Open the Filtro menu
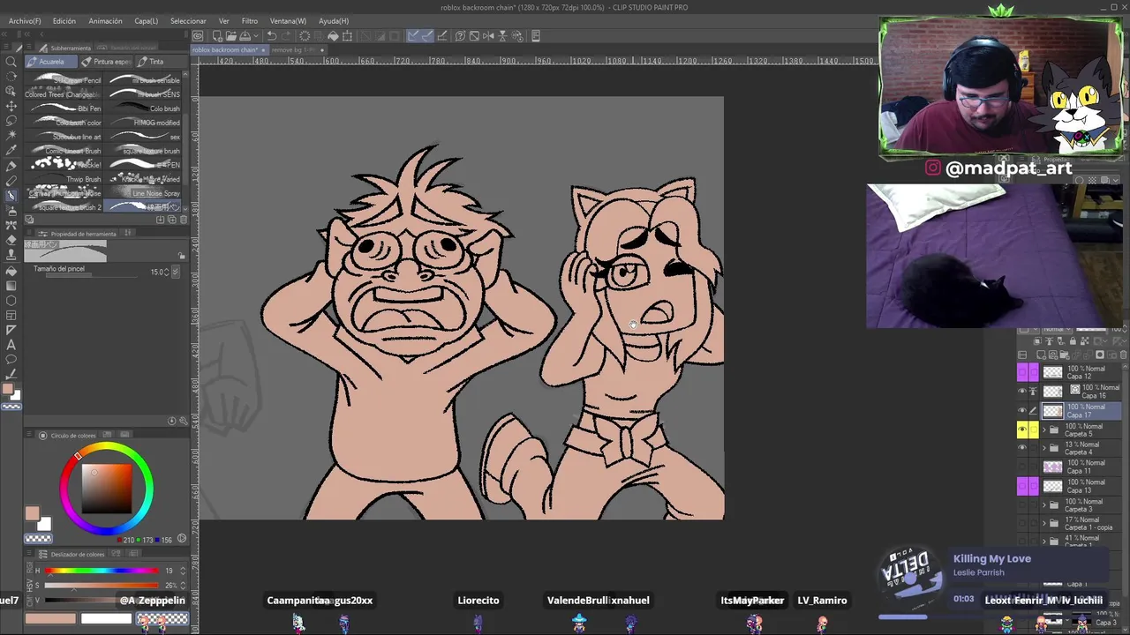Image resolution: width=1130 pixels, height=635 pixels. point(250,20)
